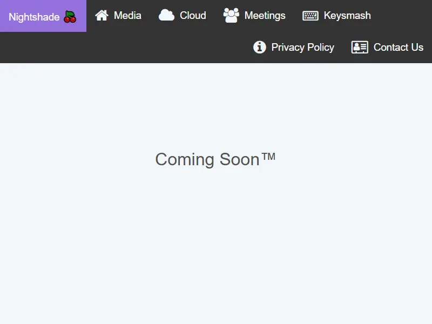
Task: Open the Media nav link
Action: click(118, 16)
